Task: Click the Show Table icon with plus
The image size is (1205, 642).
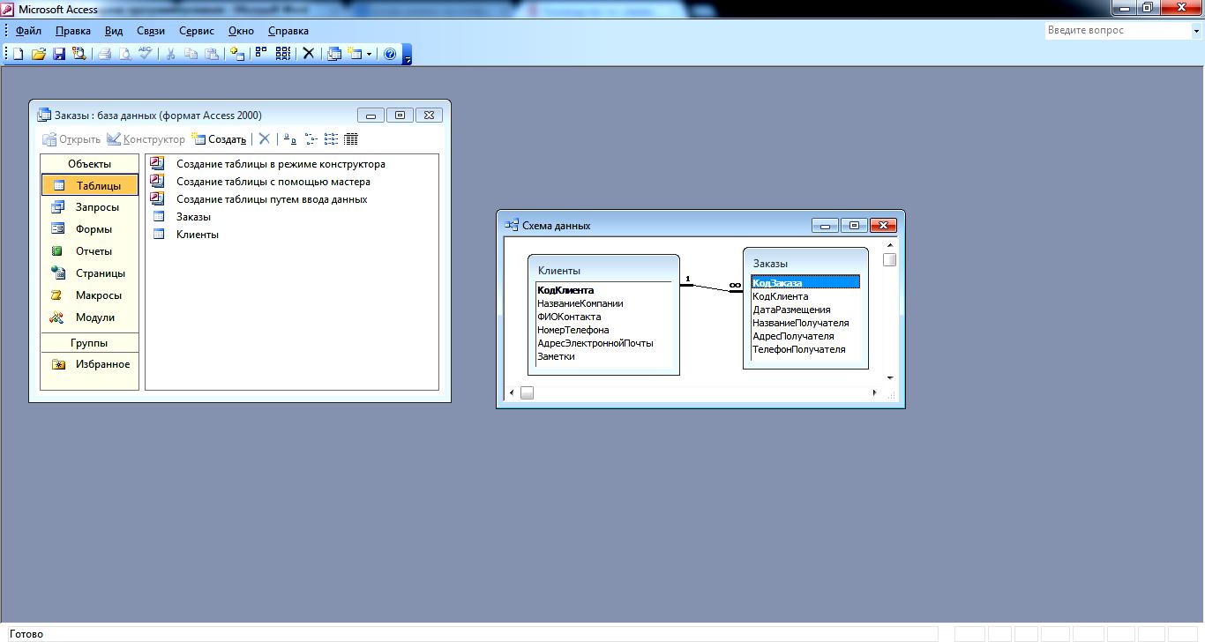Action: 236,54
